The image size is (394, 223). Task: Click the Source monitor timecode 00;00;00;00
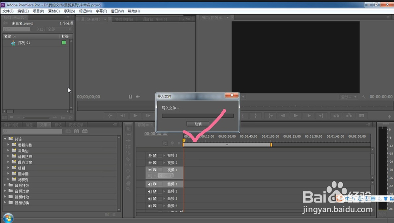(x=88, y=97)
